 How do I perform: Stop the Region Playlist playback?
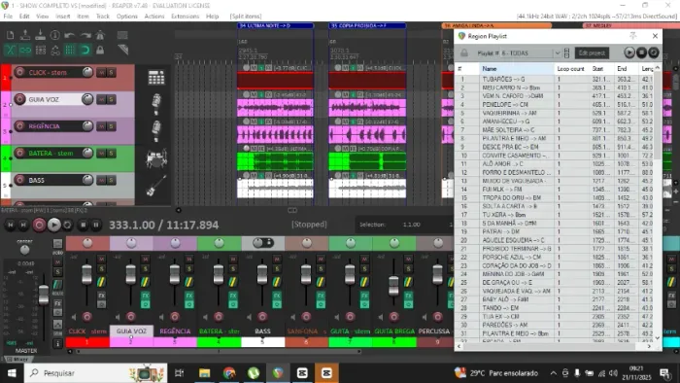tap(641, 52)
